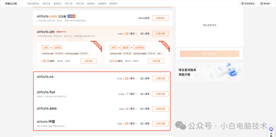Add airbyte.asia to list with 加入清单

tap(145, 109)
